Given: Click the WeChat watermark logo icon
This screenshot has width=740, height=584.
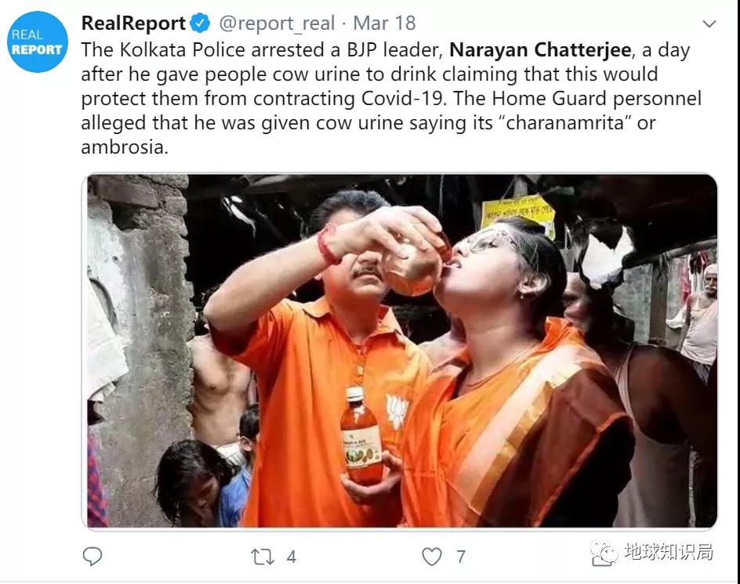Looking at the screenshot, I should (x=604, y=553).
